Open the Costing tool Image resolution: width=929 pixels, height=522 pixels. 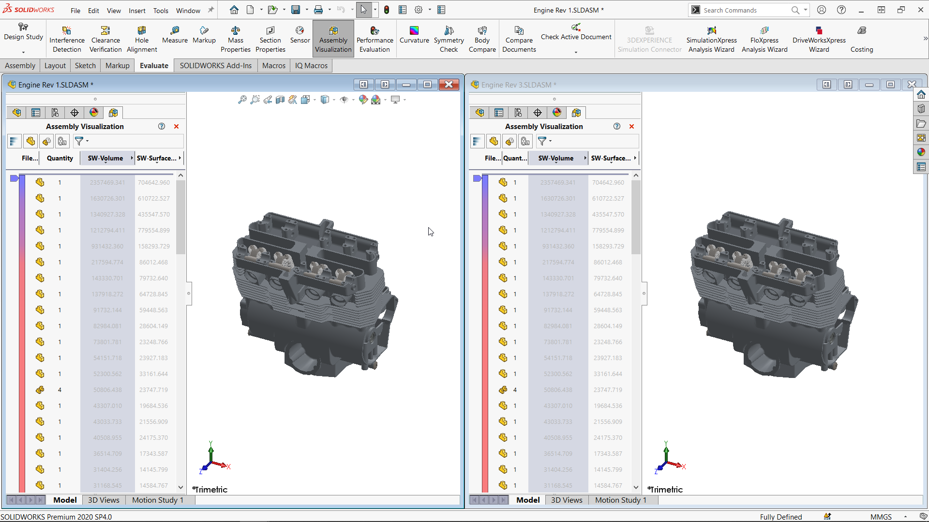point(862,39)
